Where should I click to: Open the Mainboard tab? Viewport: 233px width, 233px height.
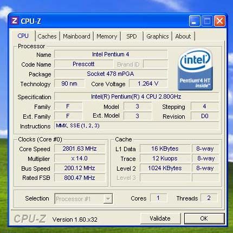[76, 36]
